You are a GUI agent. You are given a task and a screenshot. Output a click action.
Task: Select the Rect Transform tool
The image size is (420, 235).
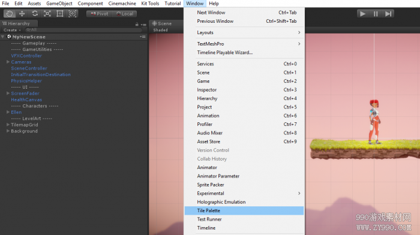click(60, 14)
